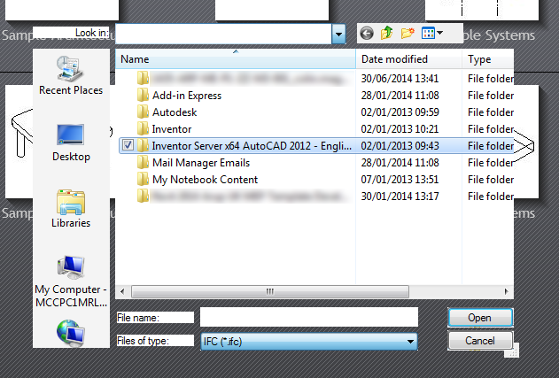Click the Cancel button
Viewport: 559px width, 378px height.
480,341
